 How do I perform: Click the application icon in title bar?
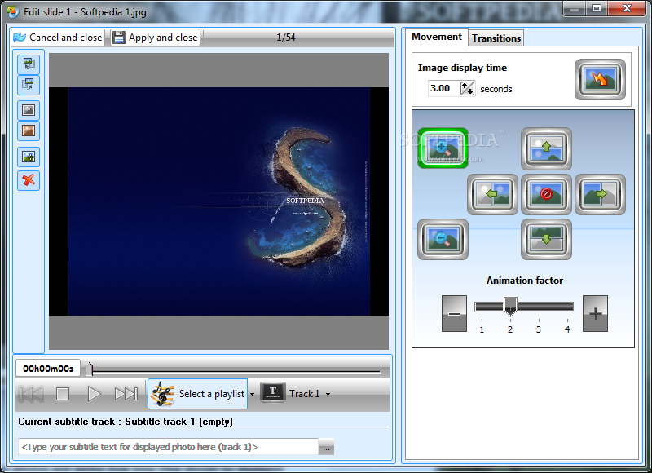(12, 11)
